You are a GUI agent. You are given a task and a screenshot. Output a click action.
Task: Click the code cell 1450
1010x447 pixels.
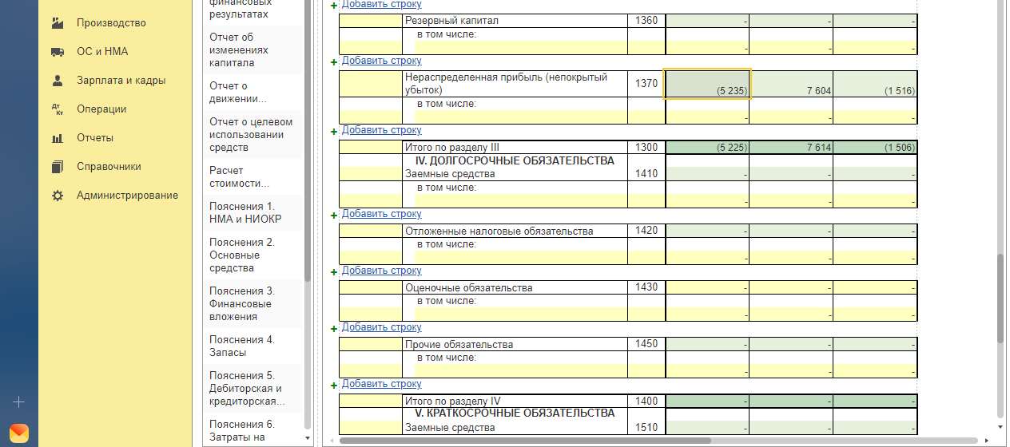click(646, 344)
